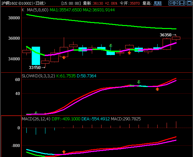This screenshot has width=193, height=157.
Task: Click the full-window layout icon
Action: [x=189, y=3]
